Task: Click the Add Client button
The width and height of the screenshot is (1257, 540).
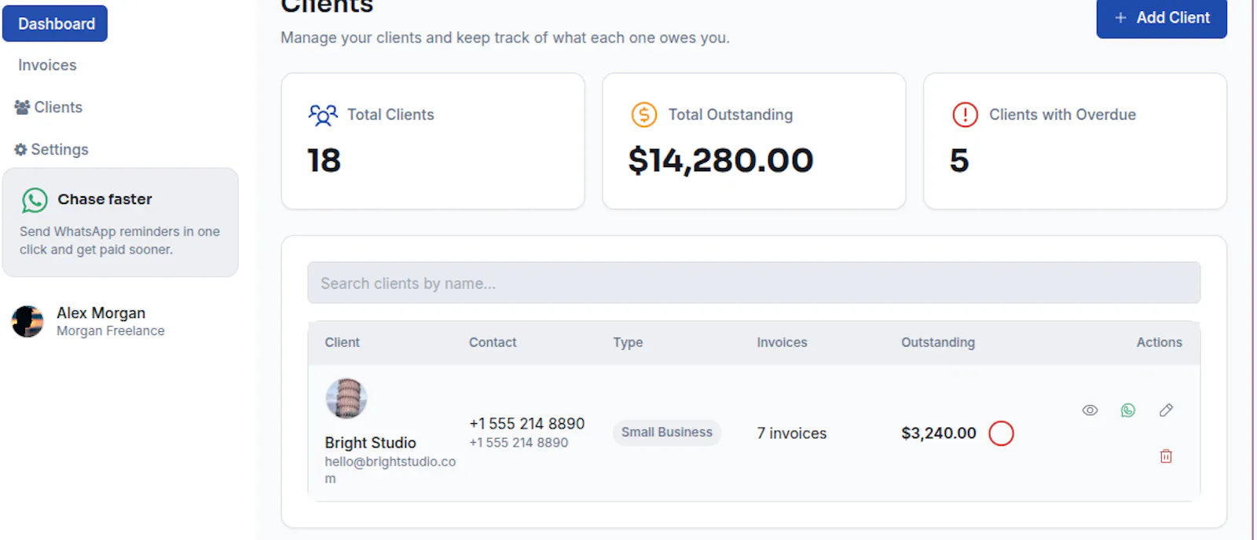Action: pos(1161,17)
